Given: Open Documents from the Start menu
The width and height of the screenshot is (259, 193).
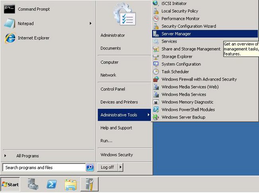Looking at the screenshot, I should click(x=111, y=48).
